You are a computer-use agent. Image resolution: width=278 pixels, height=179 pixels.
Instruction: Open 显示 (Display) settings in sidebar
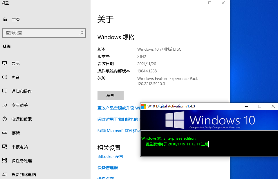16,63
